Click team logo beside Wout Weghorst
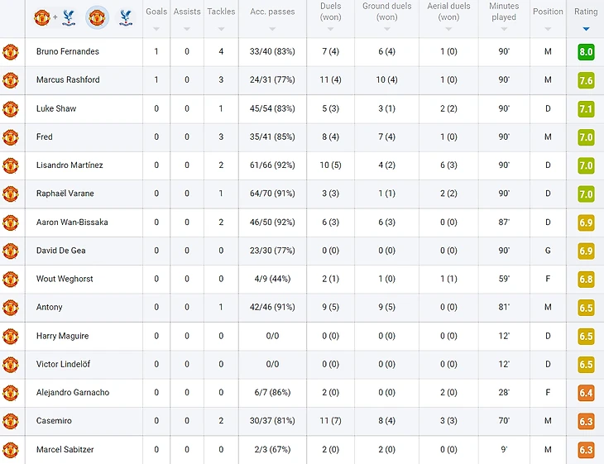The image size is (604, 464). (x=11, y=279)
